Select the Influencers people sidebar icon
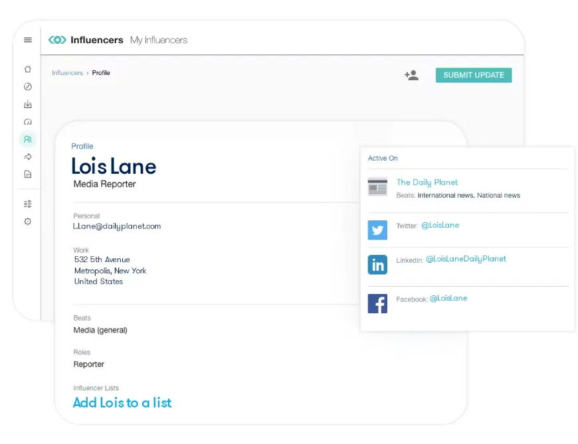The height and width of the screenshot is (444, 578). (x=28, y=139)
